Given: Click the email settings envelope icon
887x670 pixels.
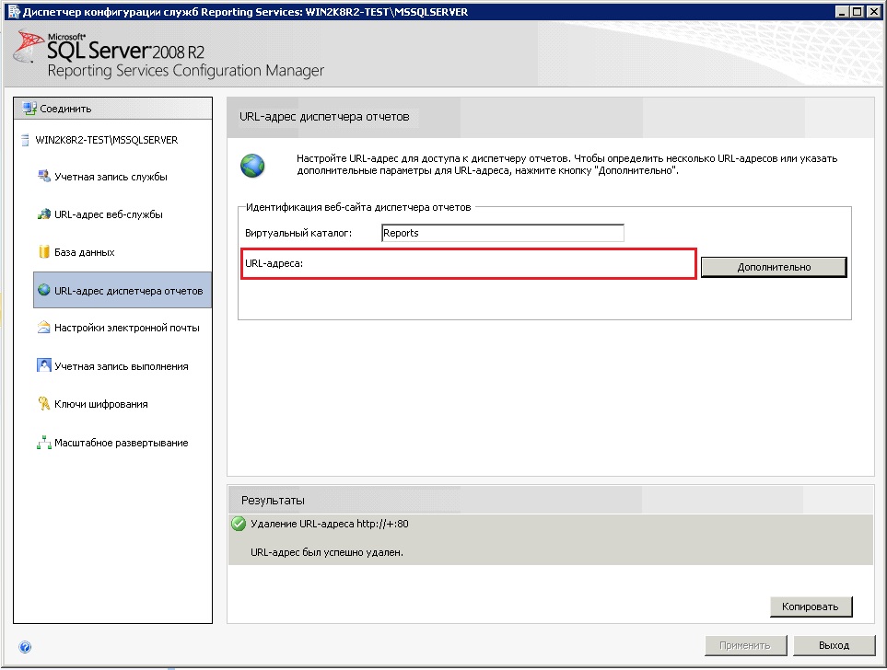Looking at the screenshot, I should [x=43, y=328].
